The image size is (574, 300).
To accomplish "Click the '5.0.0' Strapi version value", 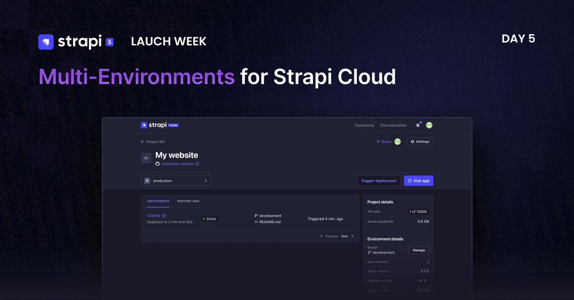I will tap(425, 271).
